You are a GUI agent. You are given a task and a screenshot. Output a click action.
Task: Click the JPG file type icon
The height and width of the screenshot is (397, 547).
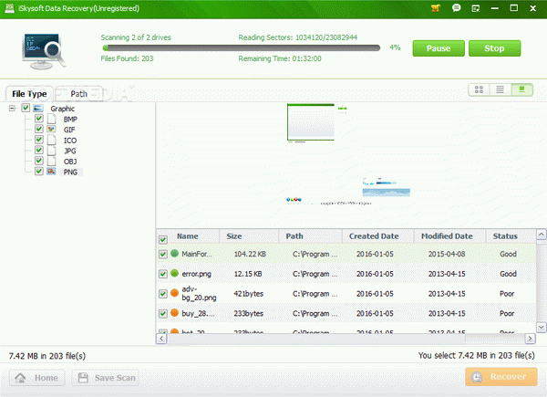(x=52, y=151)
